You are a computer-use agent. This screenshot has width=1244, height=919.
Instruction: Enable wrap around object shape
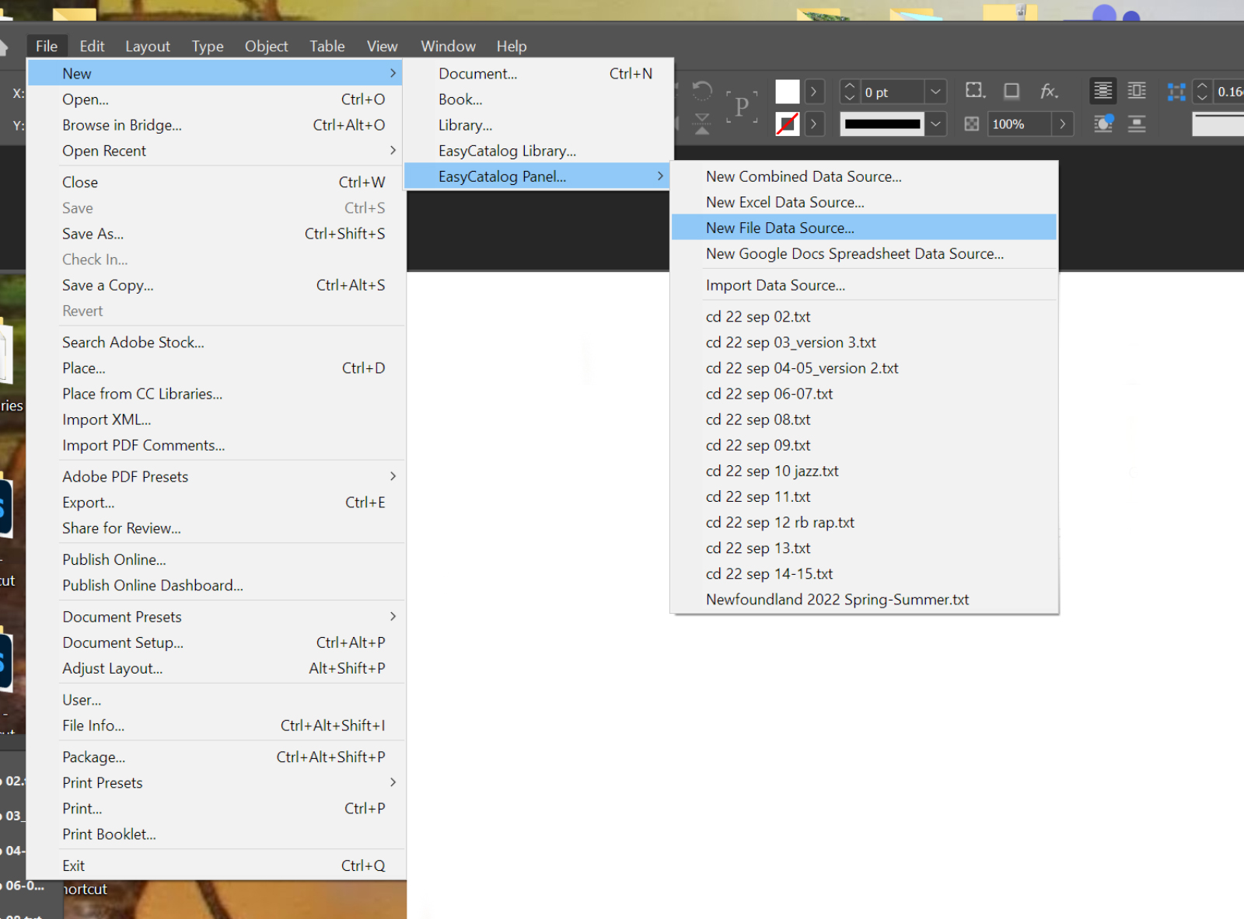point(1102,124)
